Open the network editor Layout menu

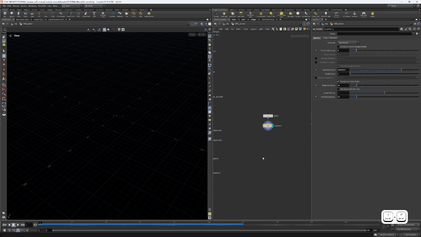[253, 29]
